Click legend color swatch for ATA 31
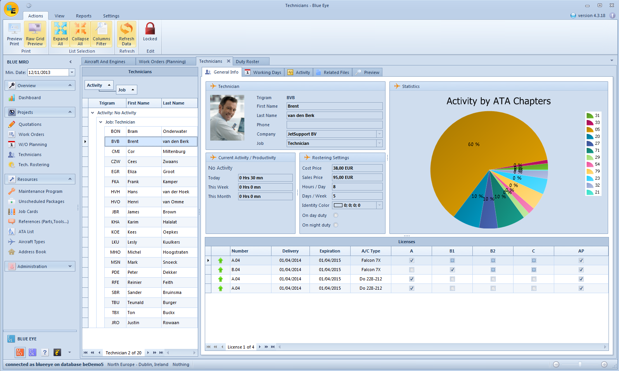Viewport: 619px width, 371px height. (x=590, y=115)
